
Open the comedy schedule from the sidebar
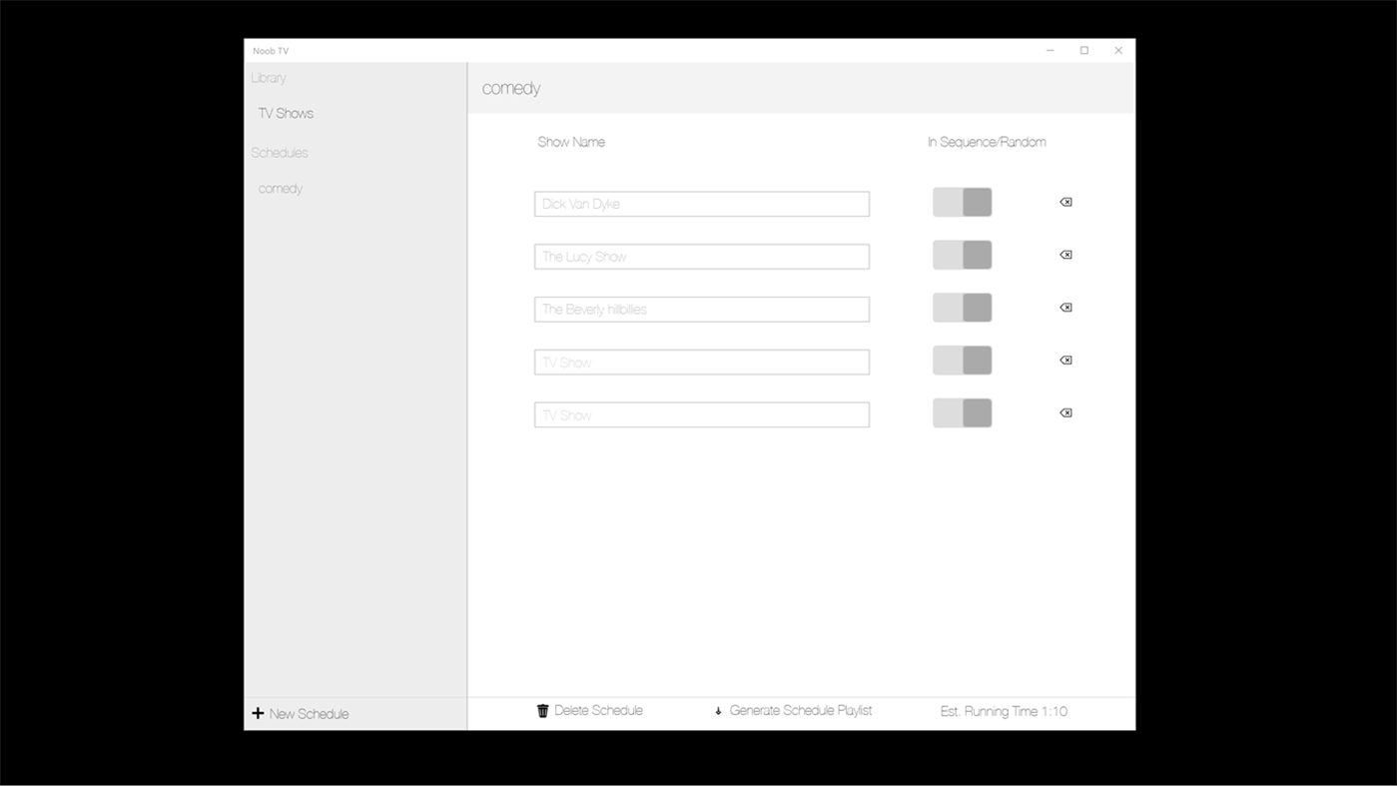click(x=280, y=188)
